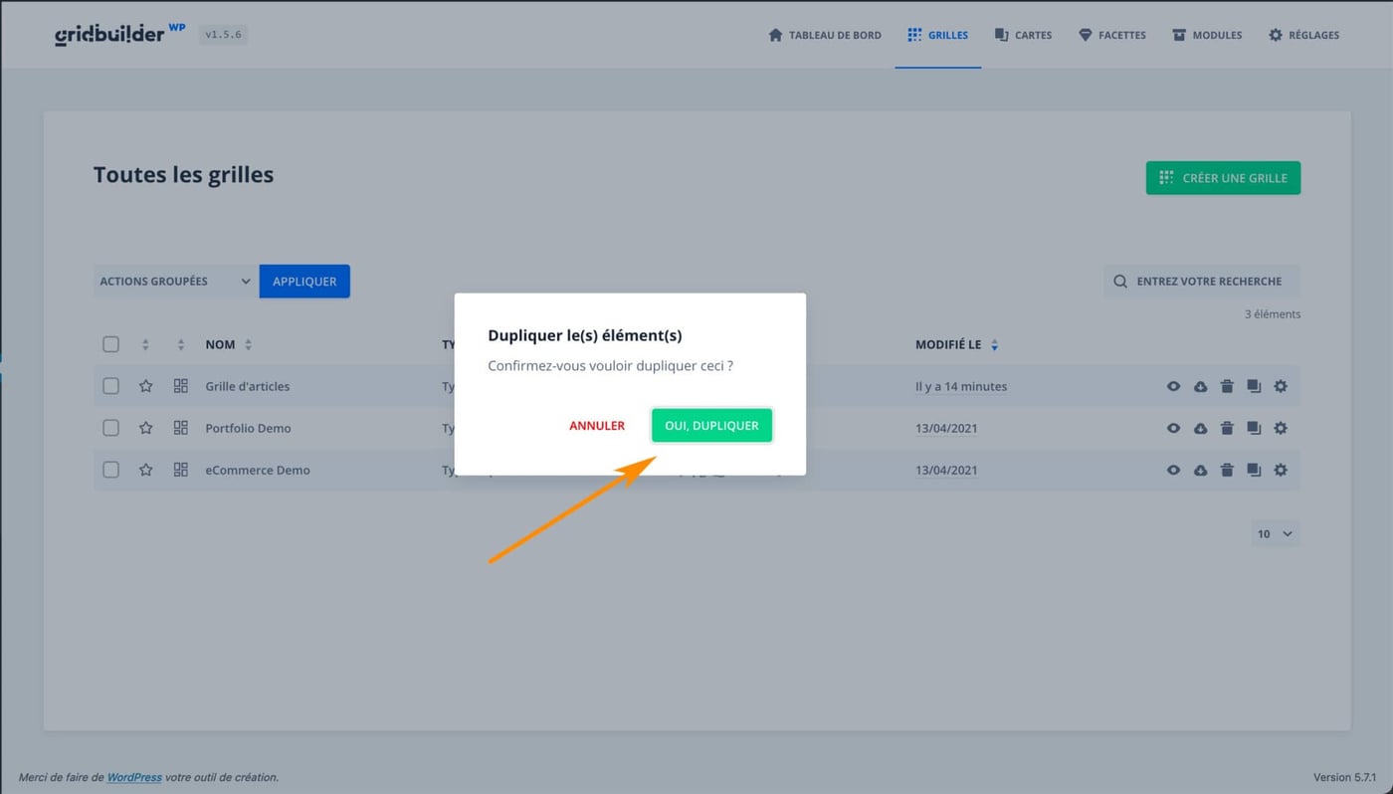Check the select-all checkbox in the table header
Viewport: 1393px width, 794px height.
[110, 343]
